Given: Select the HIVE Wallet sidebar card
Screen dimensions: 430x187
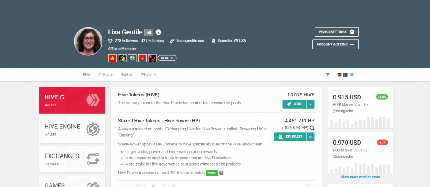Looking at the screenshot, I should 72,100.
